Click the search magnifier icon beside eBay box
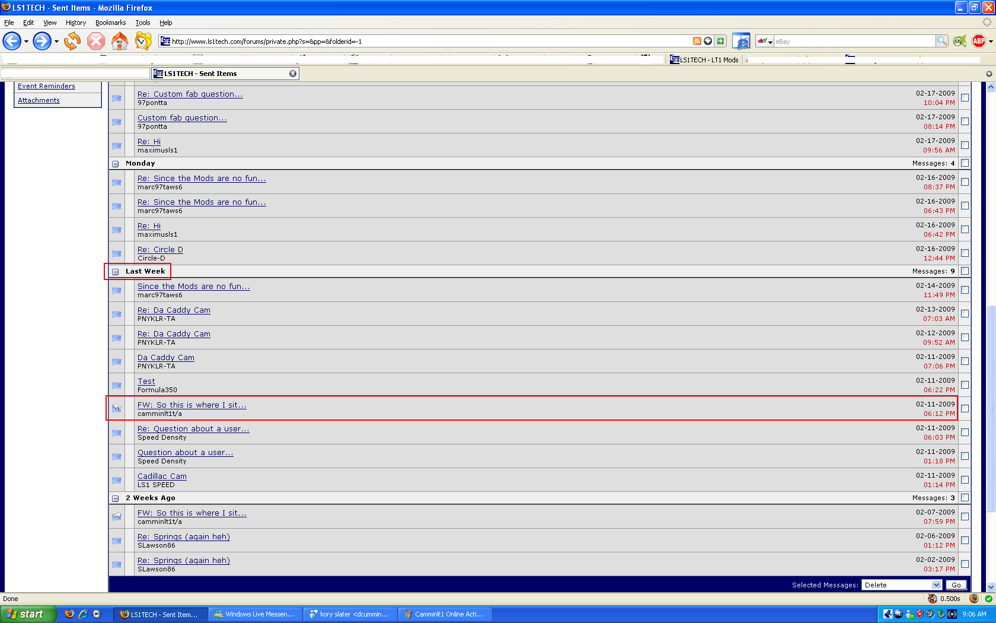The height and width of the screenshot is (623, 996). tap(941, 41)
